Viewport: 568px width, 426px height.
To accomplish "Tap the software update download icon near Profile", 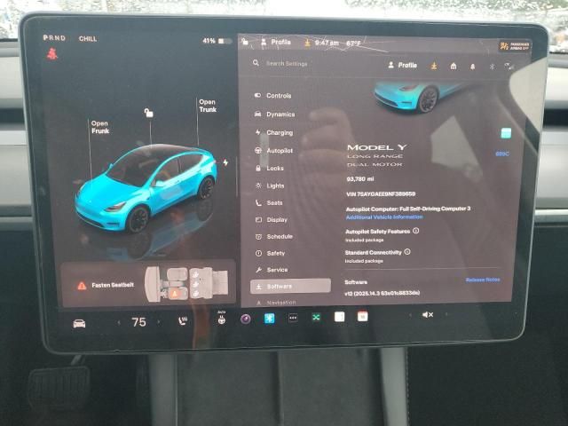I will point(434,65).
